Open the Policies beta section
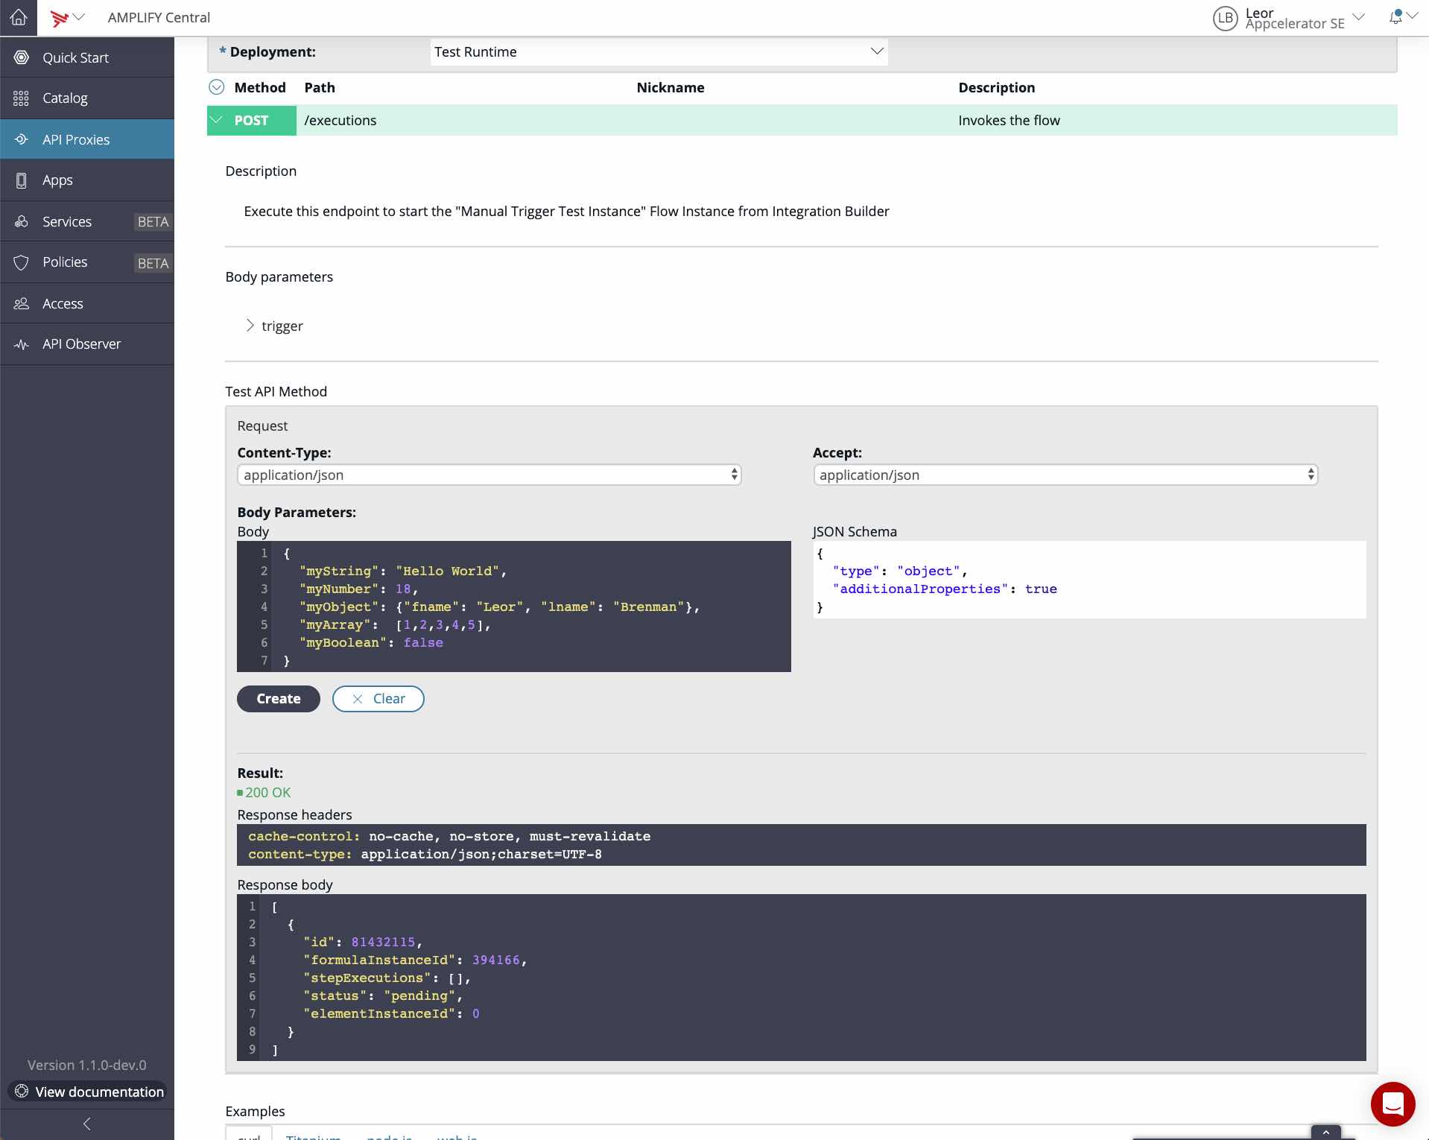Viewport: 1429px width, 1140px height. pyautogui.click(x=65, y=262)
